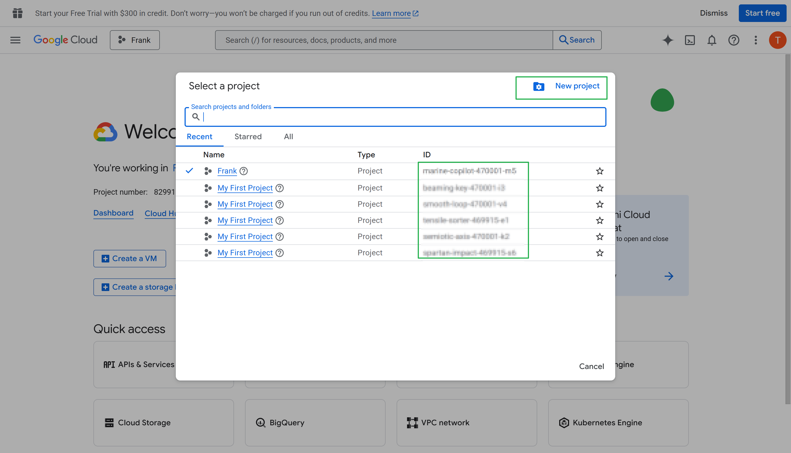Click the Type column header
This screenshot has width=791, height=453.
pos(366,155)
